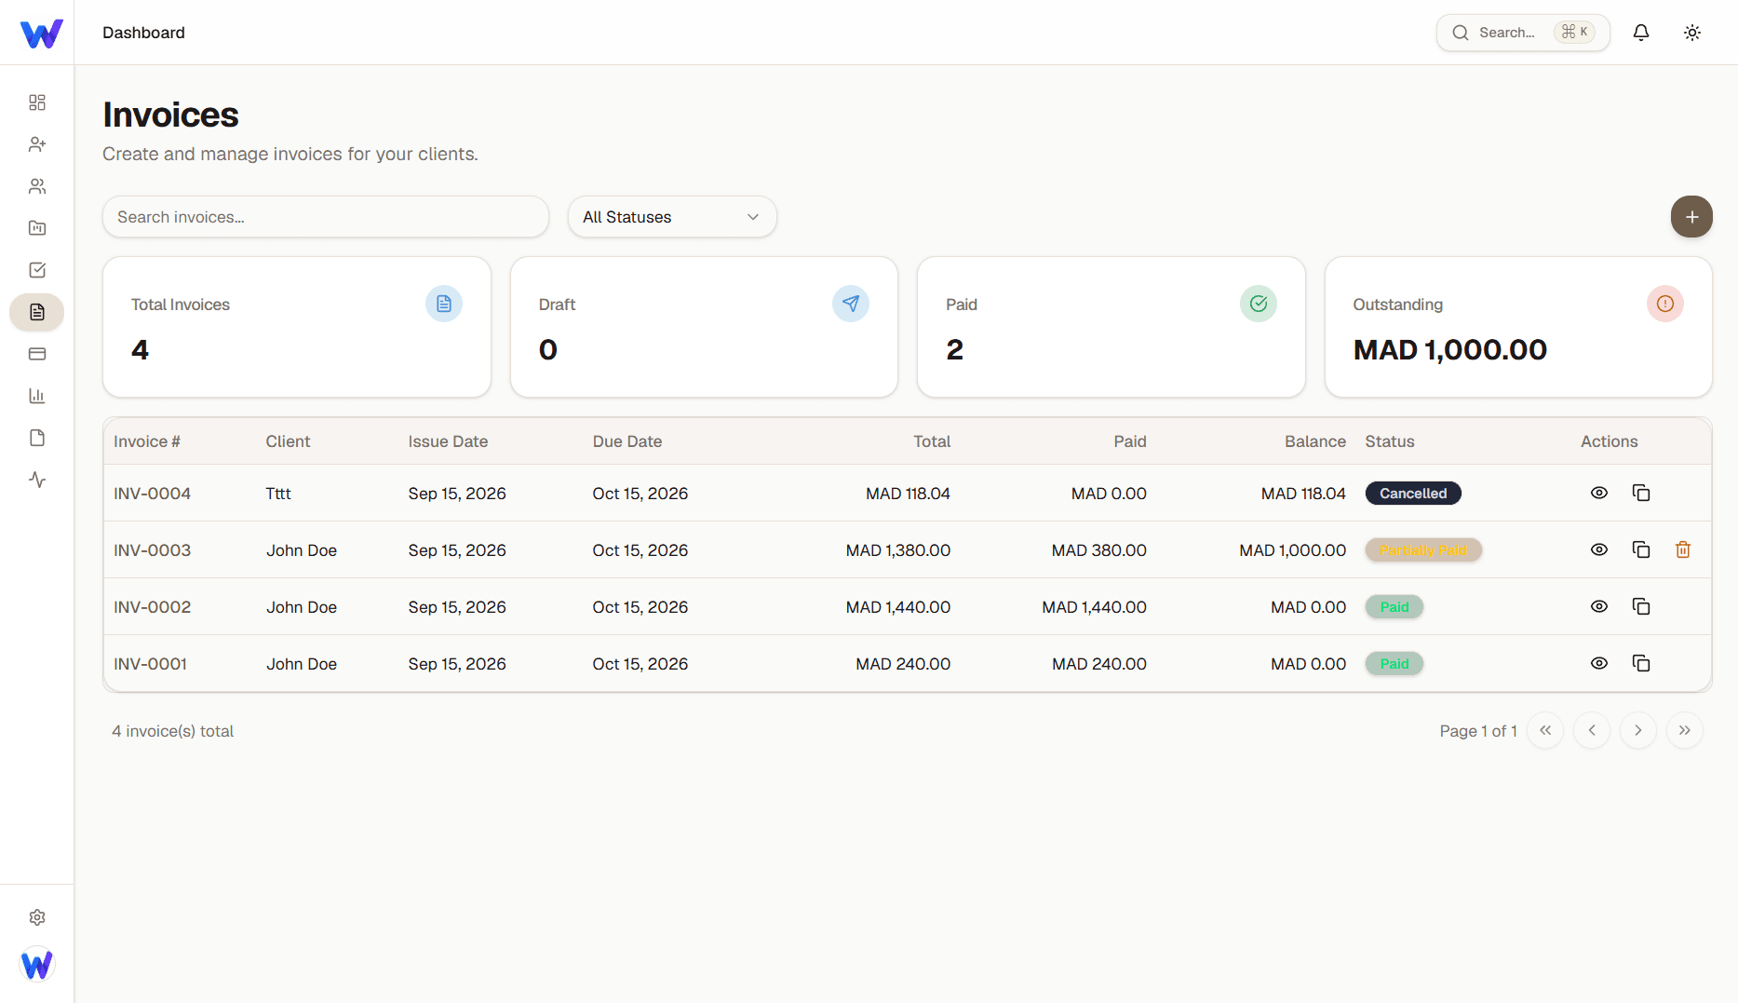This screenshot has width=1738, height=1003.
Task: Click the Invoice # column header
Action: [147, 441]
